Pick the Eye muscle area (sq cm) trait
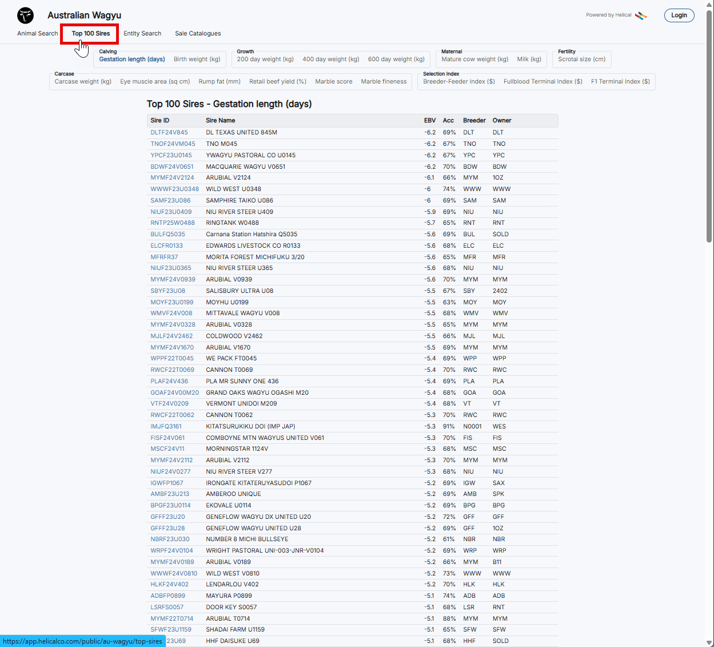The width and height of the screenshot is (714, 647). click(x=155, y=82)
